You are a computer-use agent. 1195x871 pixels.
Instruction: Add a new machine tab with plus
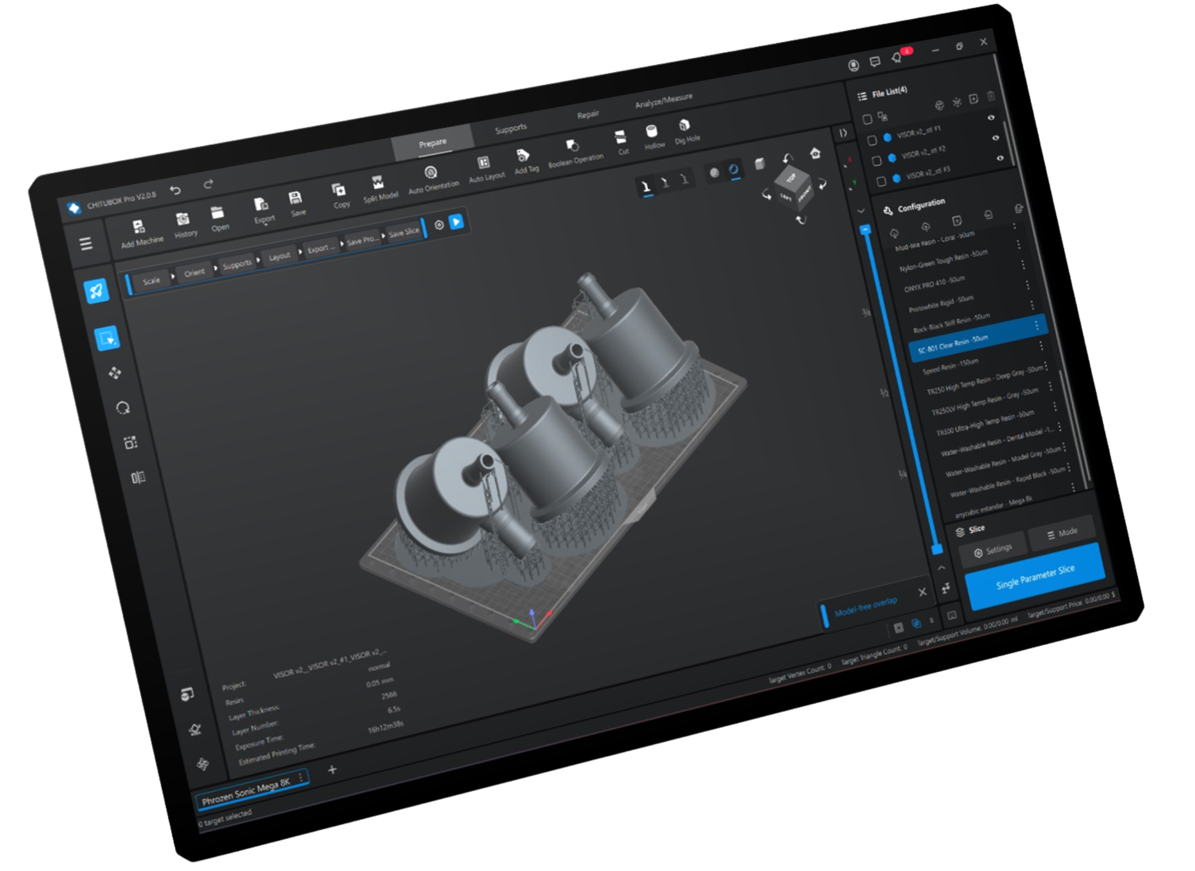coord(332,770)
